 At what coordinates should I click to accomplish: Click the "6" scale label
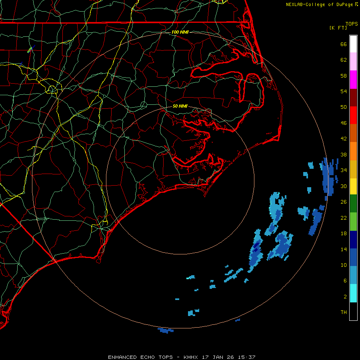click(x=345, y=281)
